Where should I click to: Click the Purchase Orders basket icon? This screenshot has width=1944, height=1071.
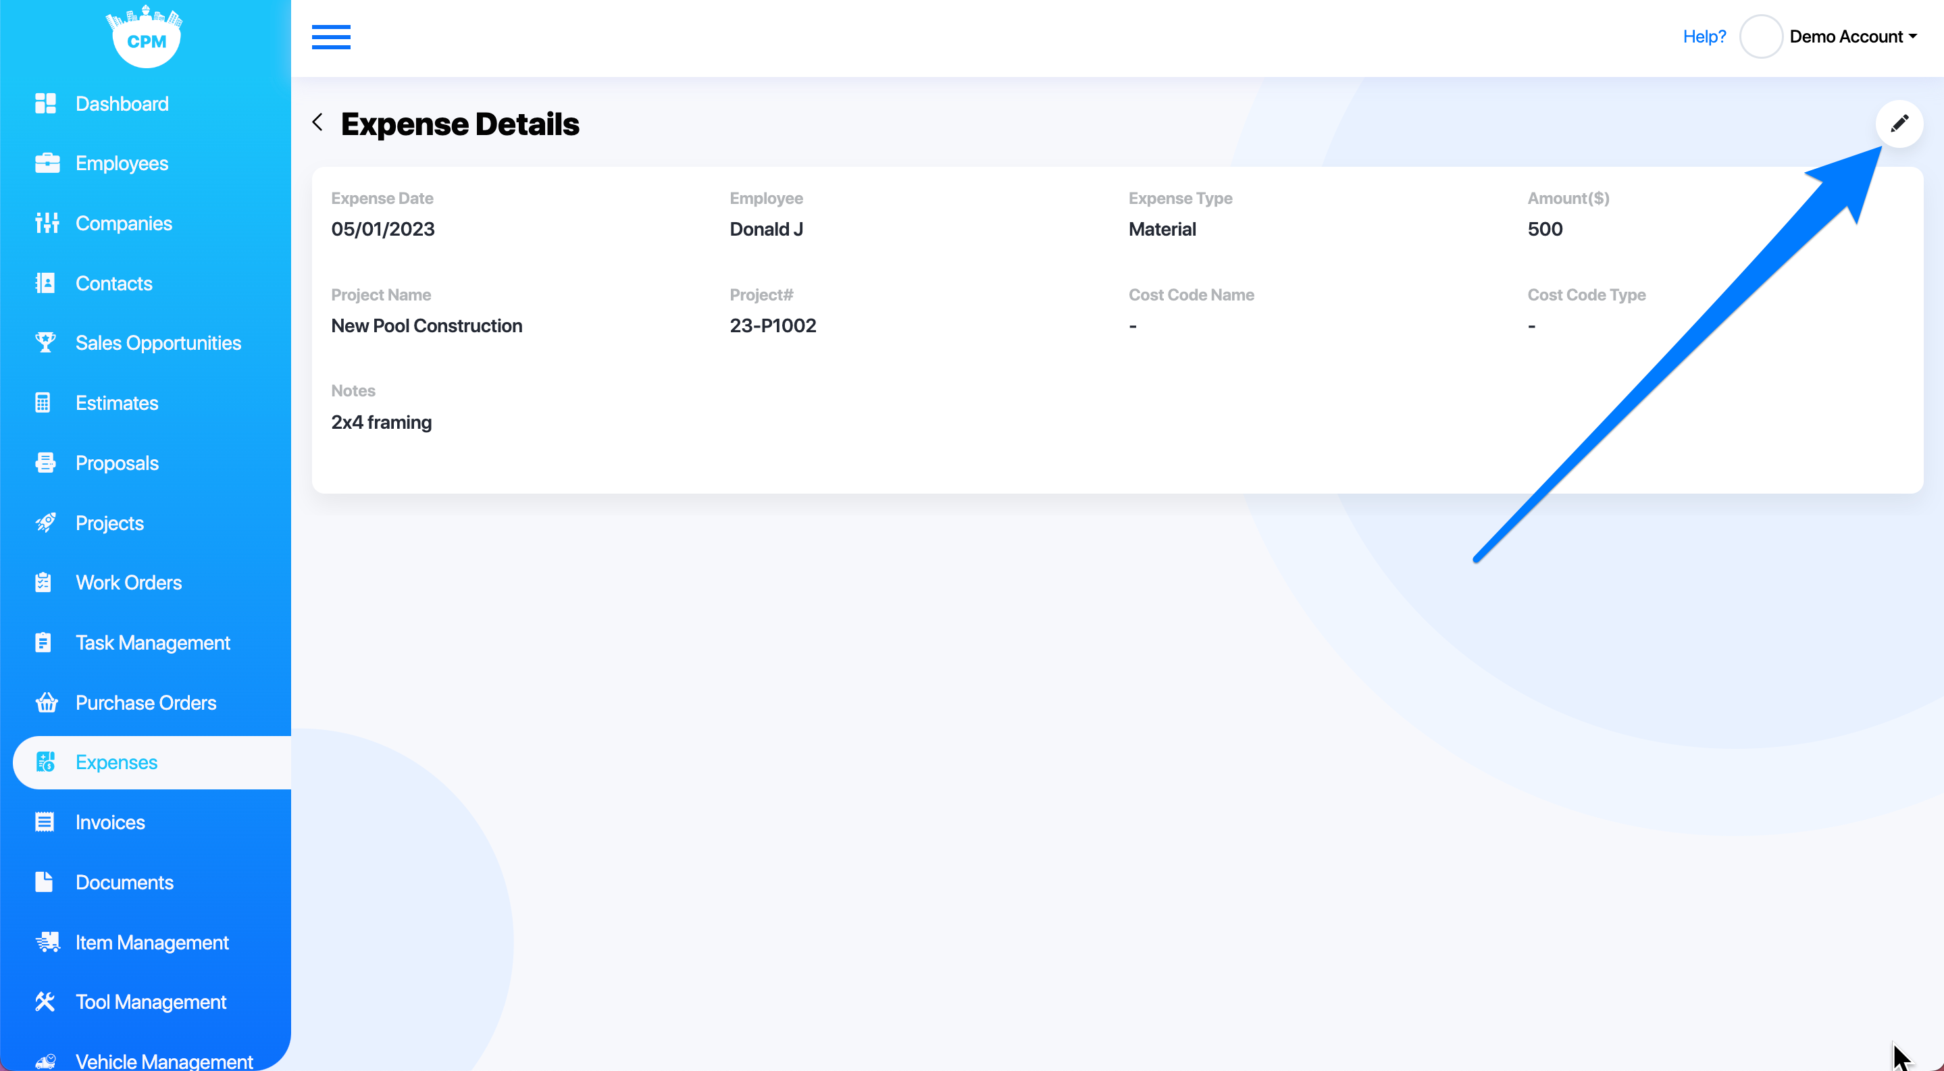coord(46,702)
